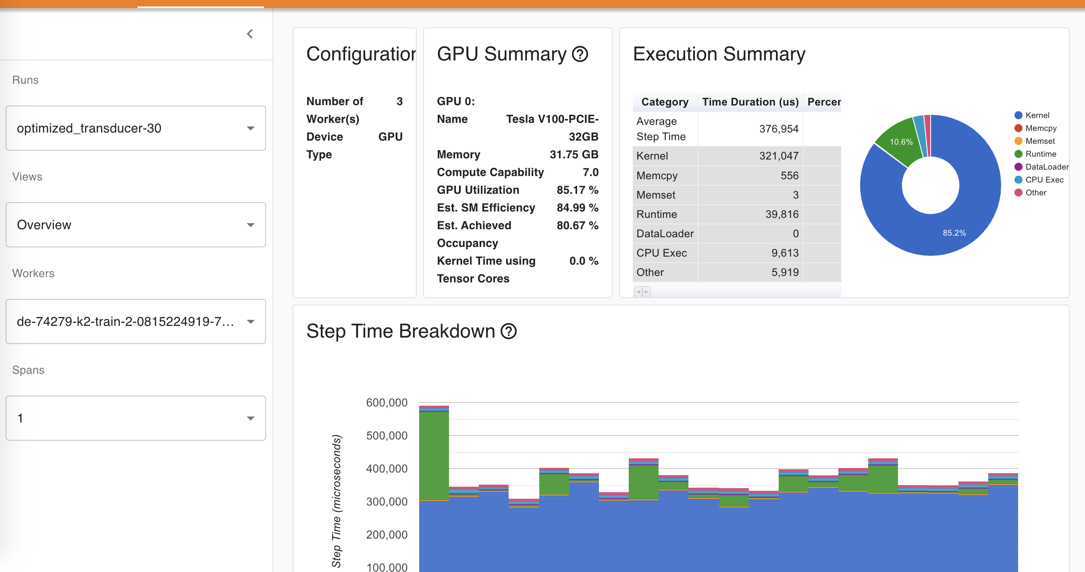Click the table's right page arrow
This screenshot has height=572, width=1085.
[x=646, y=291]
